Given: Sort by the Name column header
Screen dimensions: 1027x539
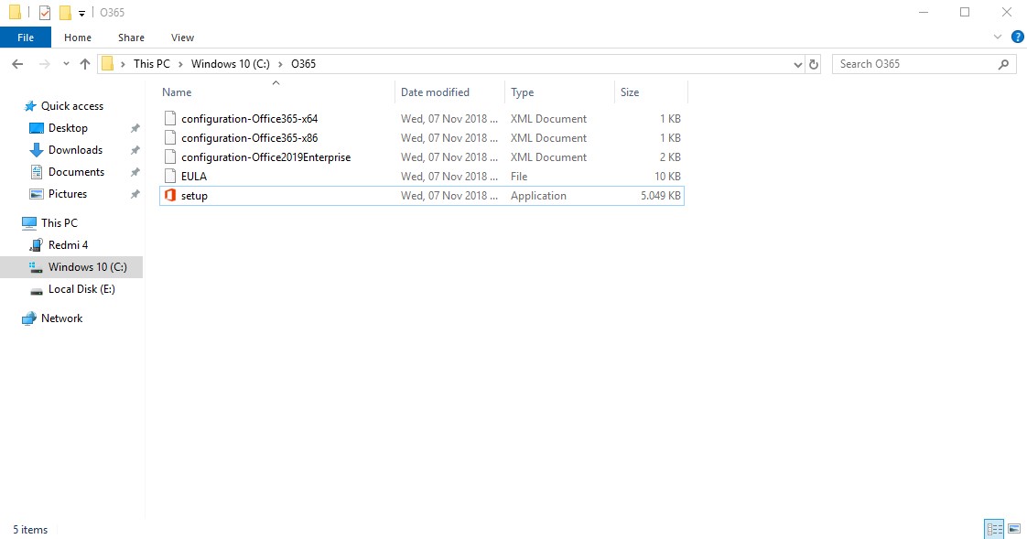Looking at the screenshot, I should tap(277, 92).
